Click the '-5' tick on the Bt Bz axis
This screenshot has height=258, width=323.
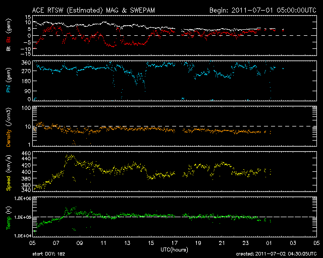(x=27, y=42)
